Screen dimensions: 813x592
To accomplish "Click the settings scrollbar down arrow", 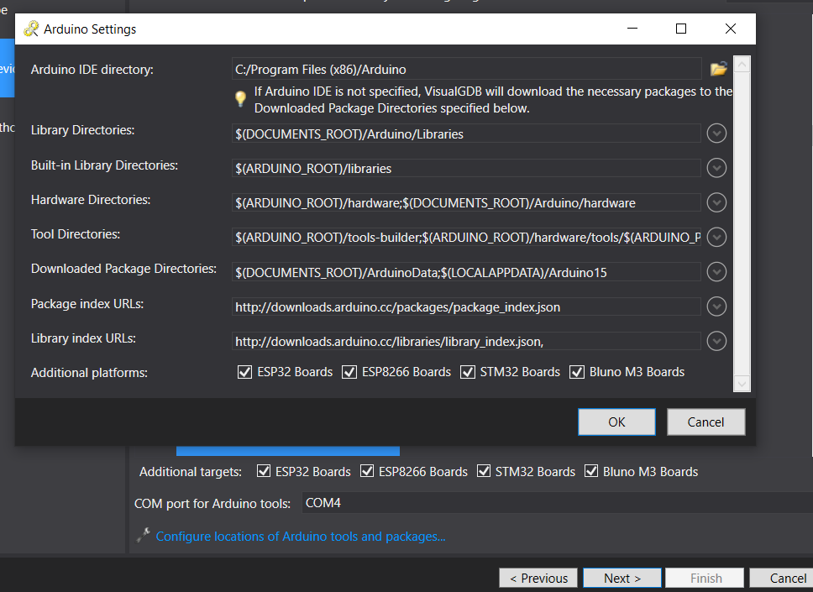I will click(x=742, y=384).
